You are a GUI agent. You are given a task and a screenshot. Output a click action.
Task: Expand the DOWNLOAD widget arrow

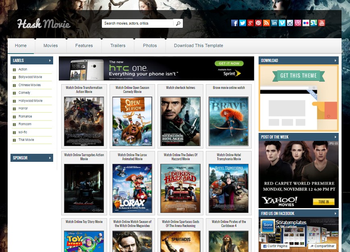[x=335, y=60]
